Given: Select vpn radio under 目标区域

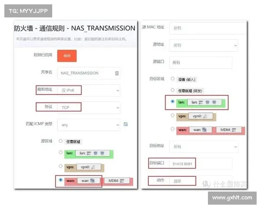Looking at the screenshot, I should (173, 115).
